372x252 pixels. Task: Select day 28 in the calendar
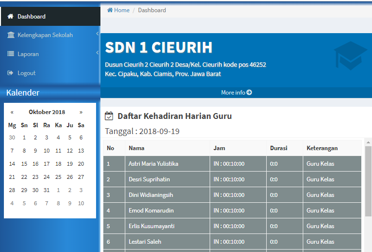click(x=12, y=190)
